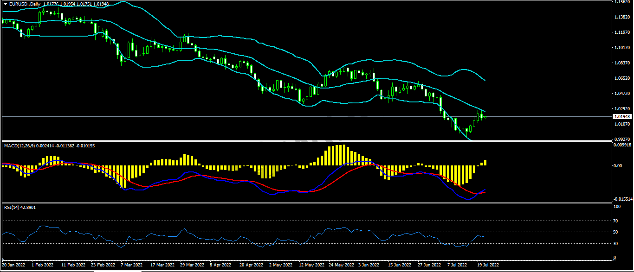This screenshot has height=272, width=634.
Task: Click the divider between MACD and RSI panels
Action: point(306,203)
